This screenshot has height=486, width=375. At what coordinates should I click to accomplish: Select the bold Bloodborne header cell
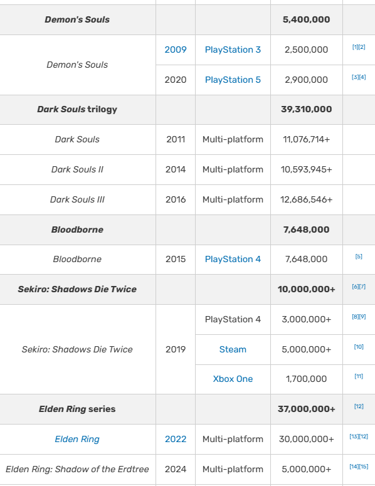[x=77, y=230]
